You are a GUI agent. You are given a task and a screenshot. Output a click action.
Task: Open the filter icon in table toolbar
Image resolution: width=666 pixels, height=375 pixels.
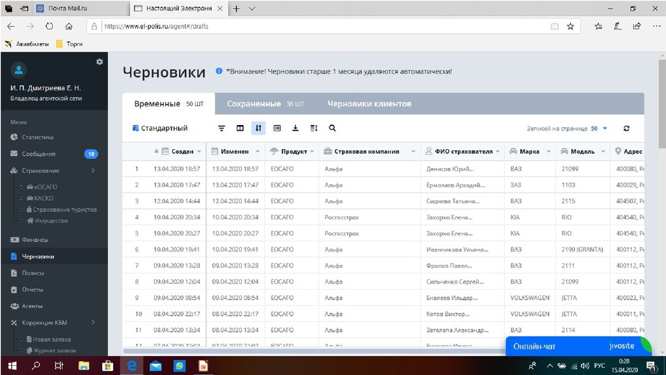tap(221, 128)
